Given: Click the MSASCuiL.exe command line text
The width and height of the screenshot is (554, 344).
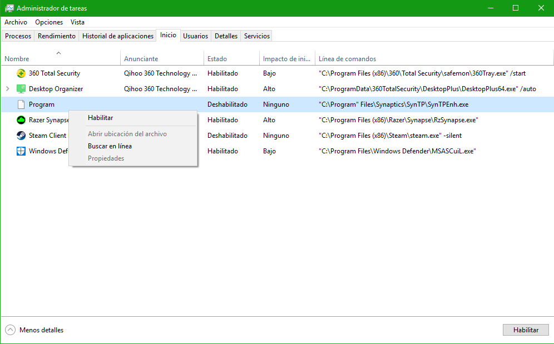Looking at the screenshot, I should [398, 151].
